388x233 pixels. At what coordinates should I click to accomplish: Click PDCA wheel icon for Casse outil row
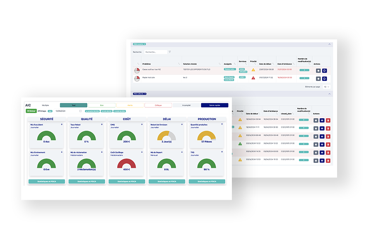(137, 70)
